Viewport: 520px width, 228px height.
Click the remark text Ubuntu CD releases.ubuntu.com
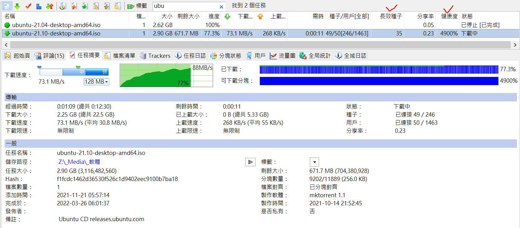point(101,219)
